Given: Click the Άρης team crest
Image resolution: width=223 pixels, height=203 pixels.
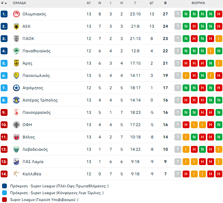Looking at the screenshot, I should (x=16, y=63).
